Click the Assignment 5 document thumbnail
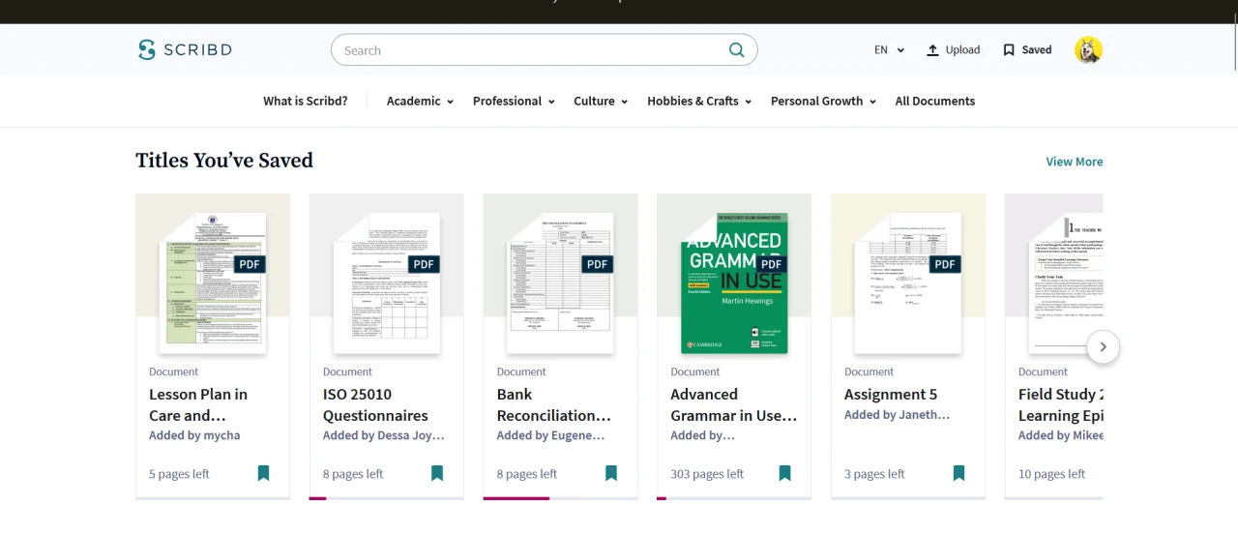 [x=908, y=282]
